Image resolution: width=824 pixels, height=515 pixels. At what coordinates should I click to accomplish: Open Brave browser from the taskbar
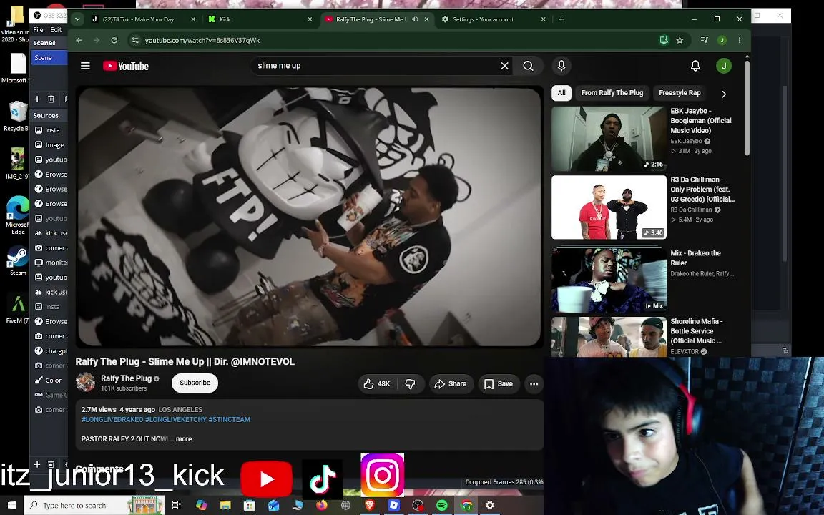click(369, 505)
